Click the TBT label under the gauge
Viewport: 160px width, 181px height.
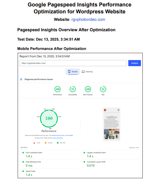[50, 129]
